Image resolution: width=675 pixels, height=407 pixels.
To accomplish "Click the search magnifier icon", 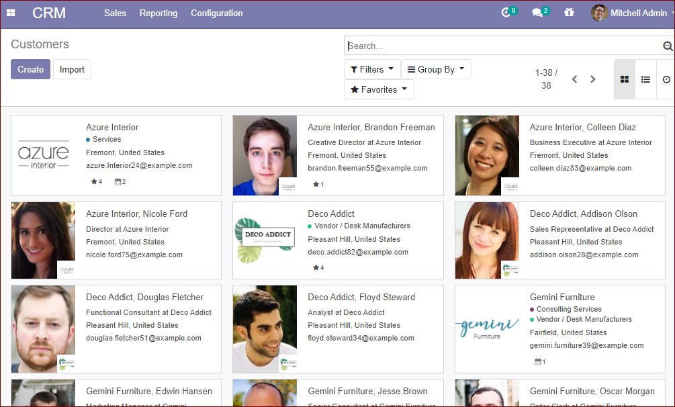I will (668, 46).
